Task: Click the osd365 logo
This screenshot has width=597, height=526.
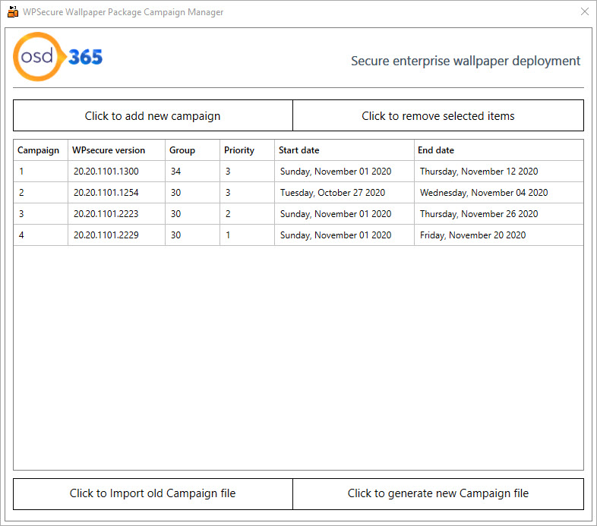Action: pyautogui.click(x=58, y=57)
